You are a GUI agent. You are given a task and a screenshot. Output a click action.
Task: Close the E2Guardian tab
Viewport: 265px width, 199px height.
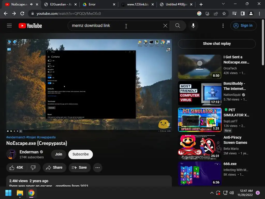[x=76, y=4]
